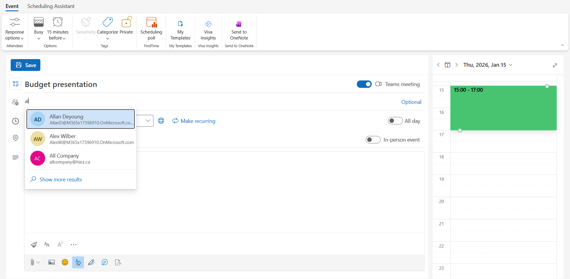Click the time zones globe icon
The height and width of the screenshot is (279, 570).
point(161,121)
